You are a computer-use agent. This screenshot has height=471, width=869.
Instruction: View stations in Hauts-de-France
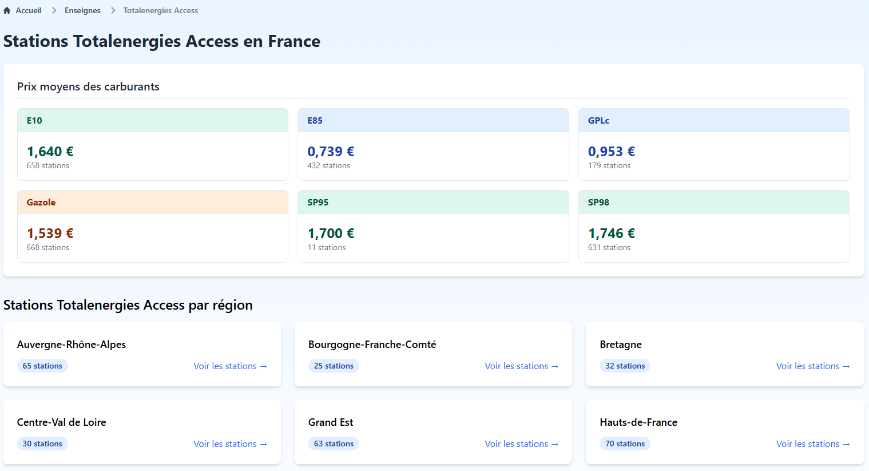[x=812, y=444]
